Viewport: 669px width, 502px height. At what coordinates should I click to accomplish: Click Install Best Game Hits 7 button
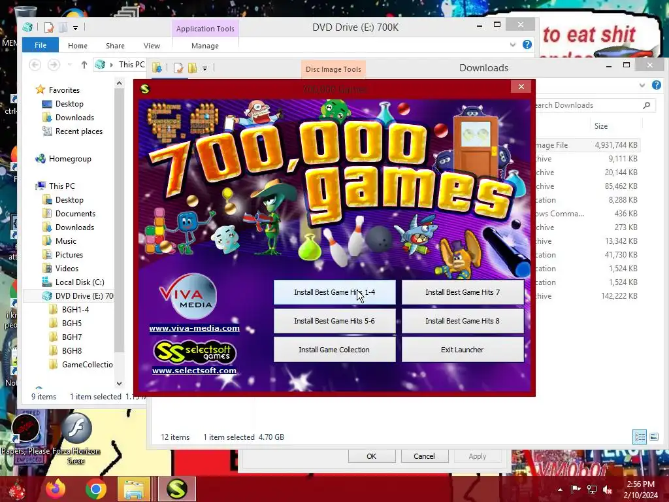coord(463,292)
